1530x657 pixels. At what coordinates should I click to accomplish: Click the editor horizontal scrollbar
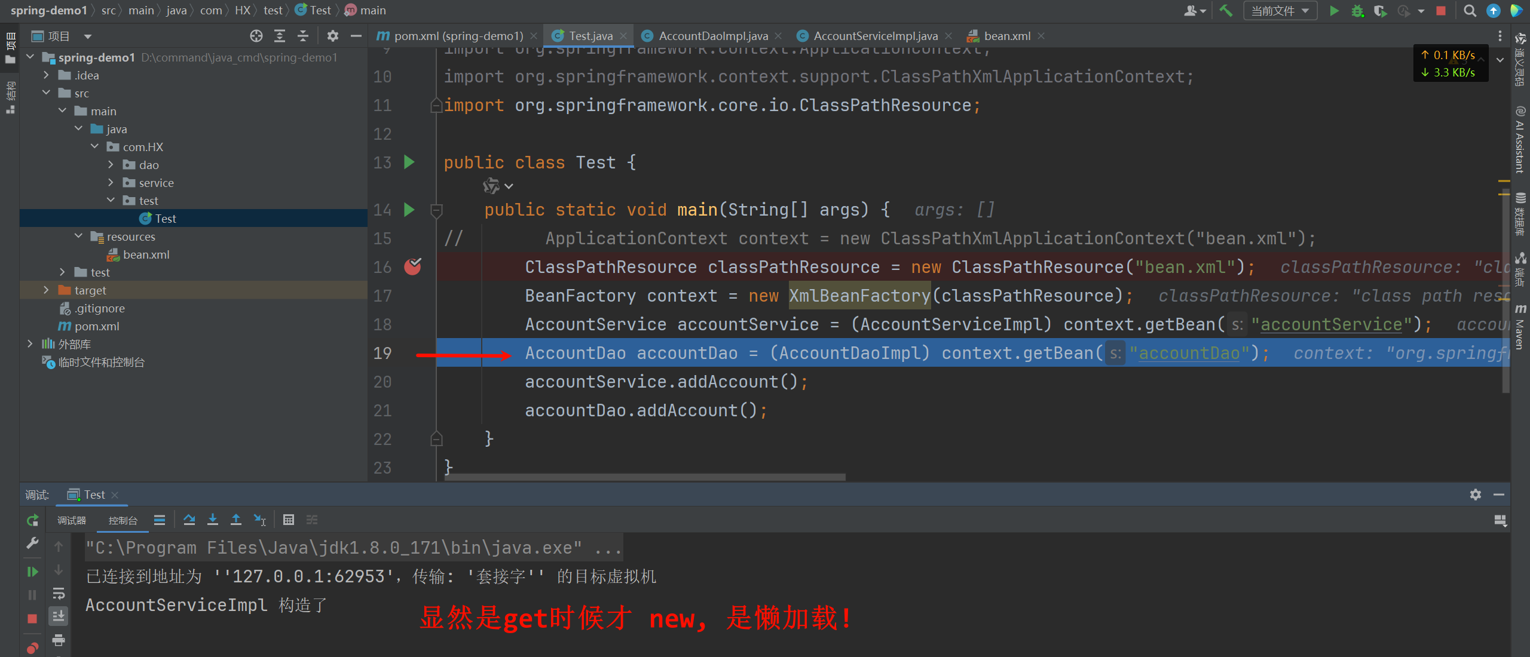(645, 477)
